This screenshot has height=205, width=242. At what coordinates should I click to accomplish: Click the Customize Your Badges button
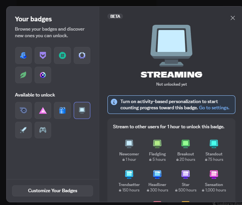tap(52, 191)
